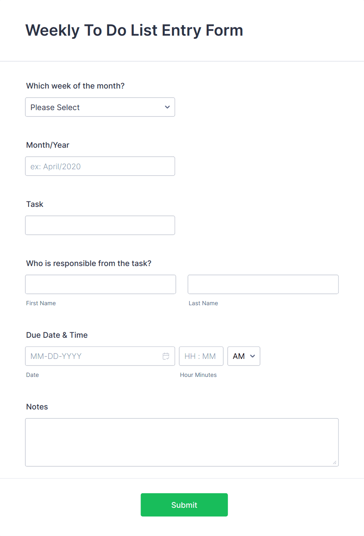Image resolution: width=364 pixels, height=536 pixels.
Task: Select the Last Name field
Action: tap(263, 284)
